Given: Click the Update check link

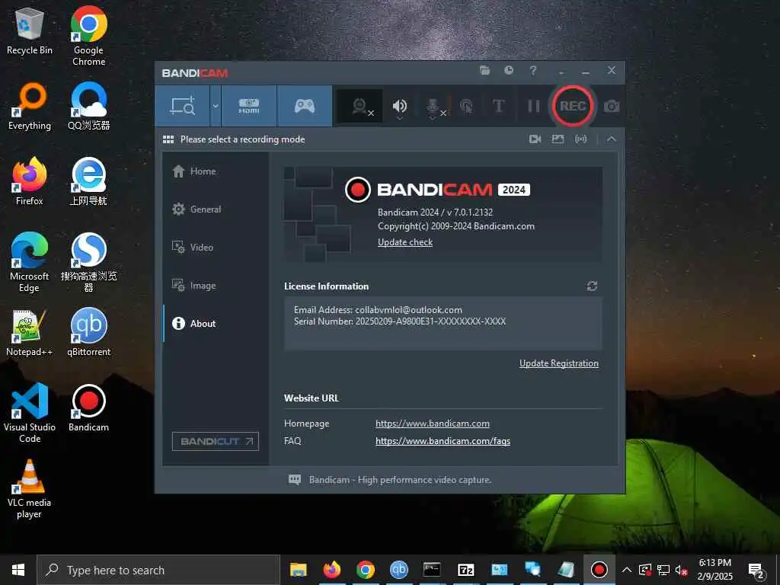Looking at the screenshot, I should (405, 242).
